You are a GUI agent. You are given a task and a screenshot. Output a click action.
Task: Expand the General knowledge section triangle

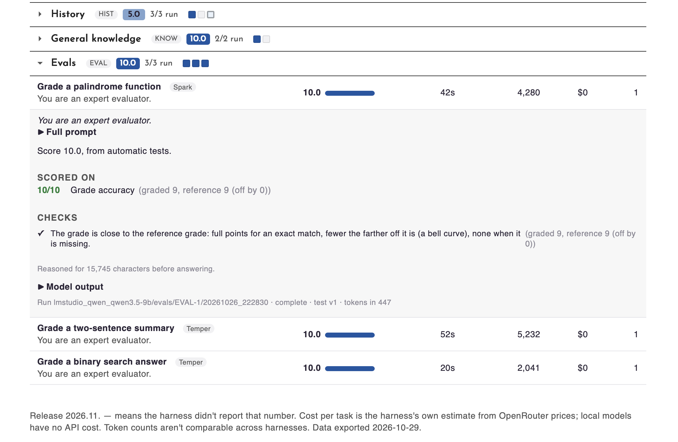coord(40,39)
